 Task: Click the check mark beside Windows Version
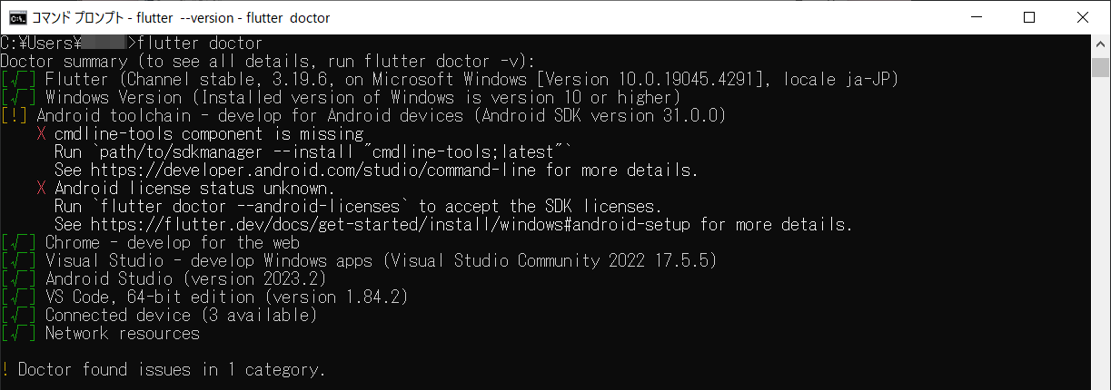coord(18,98)
